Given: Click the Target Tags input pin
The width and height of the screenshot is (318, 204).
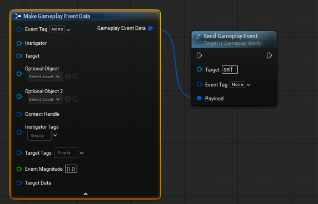Looking at the screenshot, I should [19, 152].
